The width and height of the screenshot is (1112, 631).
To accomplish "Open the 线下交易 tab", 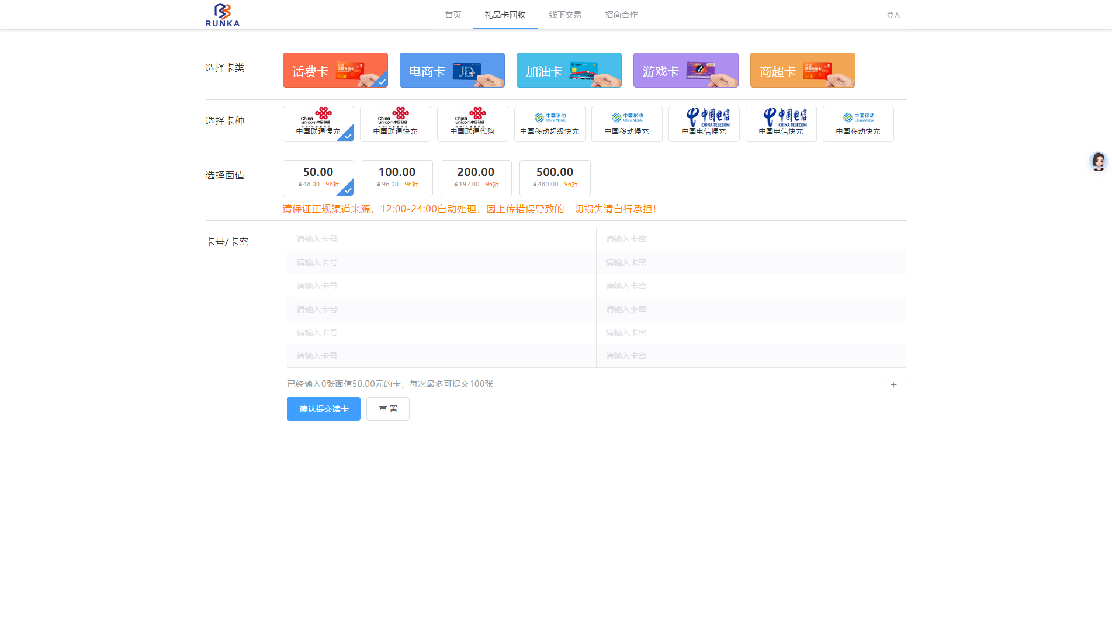I will pos(564,15).
